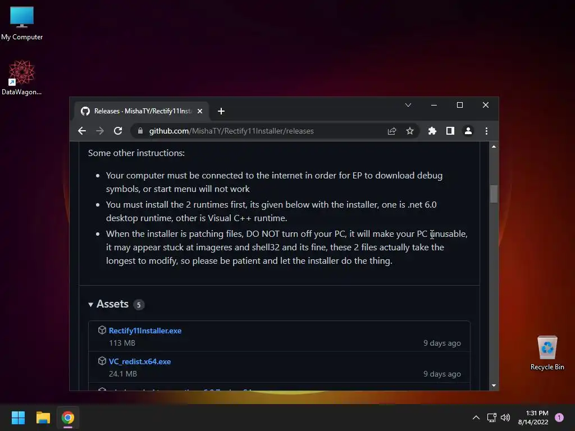The image size is (575, 431).
Task: Reload the GitHub releases page
Action: point(118,131)
